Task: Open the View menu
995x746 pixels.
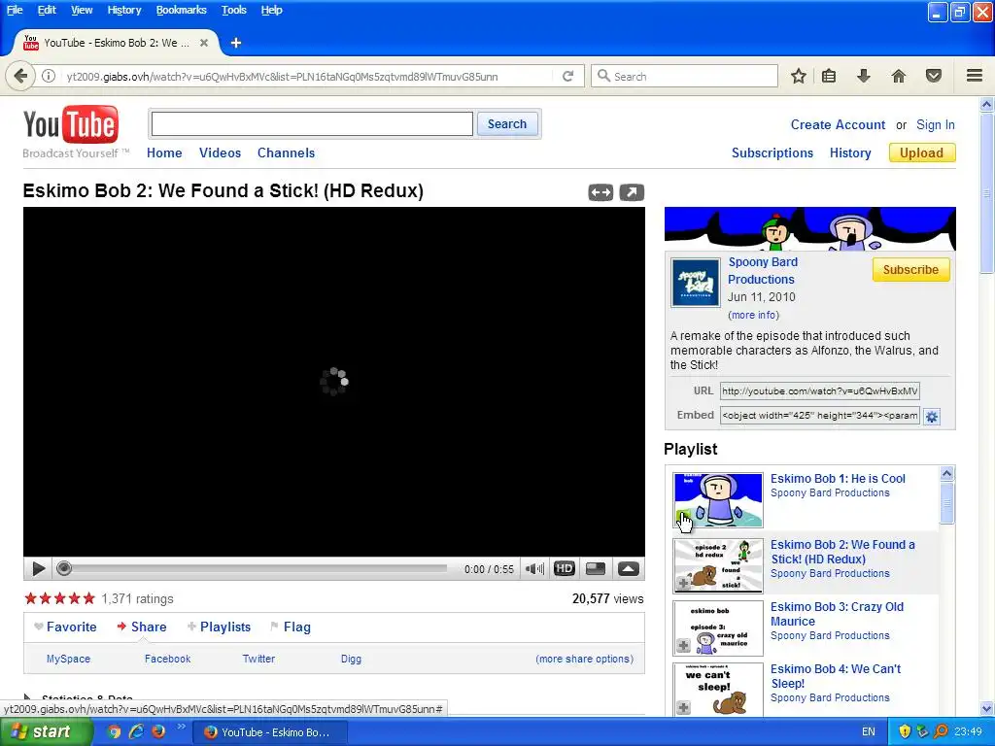Action: [x=82, y=10]
